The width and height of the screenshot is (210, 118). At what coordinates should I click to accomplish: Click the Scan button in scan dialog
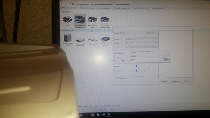(x=176, y=81)
